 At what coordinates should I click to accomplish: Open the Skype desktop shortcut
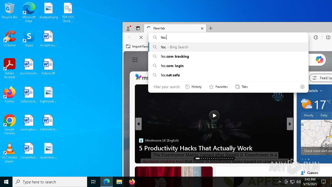(x=29, y=39)
